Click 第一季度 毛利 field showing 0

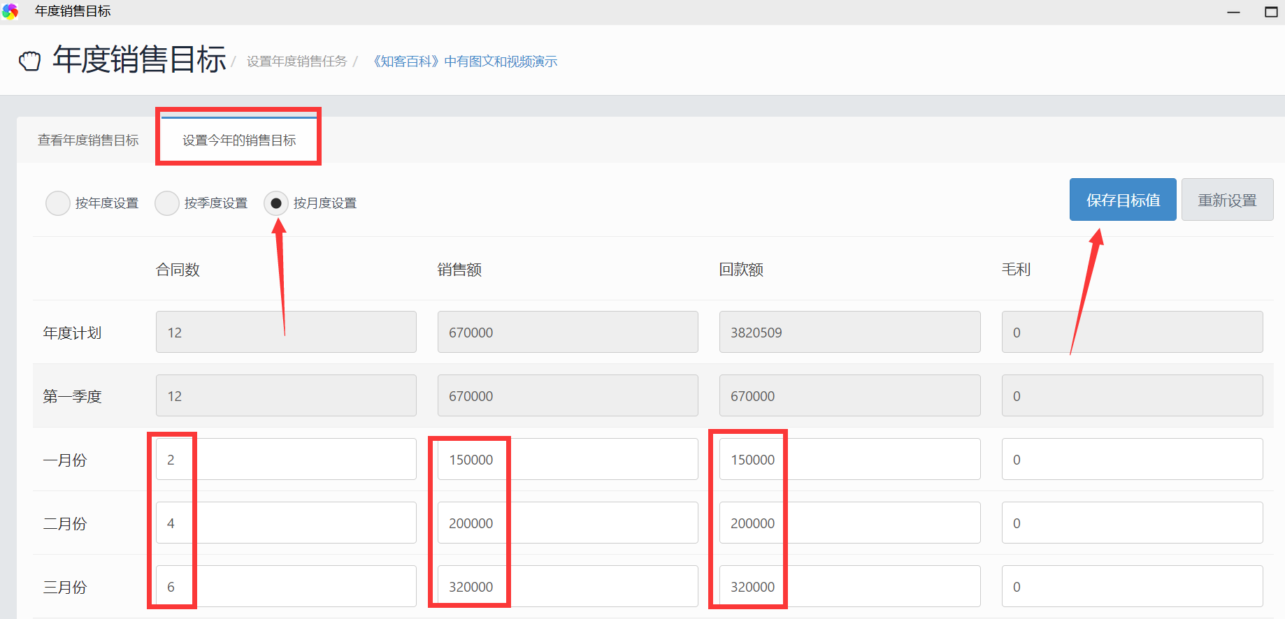click(x=1132, y=395)
